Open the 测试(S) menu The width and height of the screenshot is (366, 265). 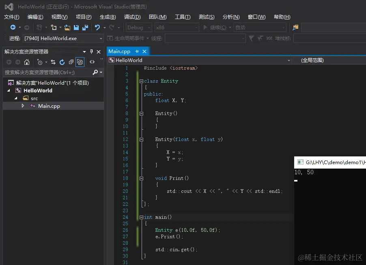(207, 17)
